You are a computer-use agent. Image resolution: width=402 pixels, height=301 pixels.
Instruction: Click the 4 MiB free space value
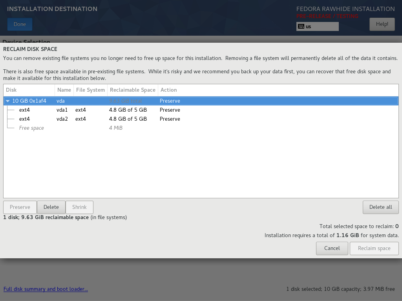(116, 128)
